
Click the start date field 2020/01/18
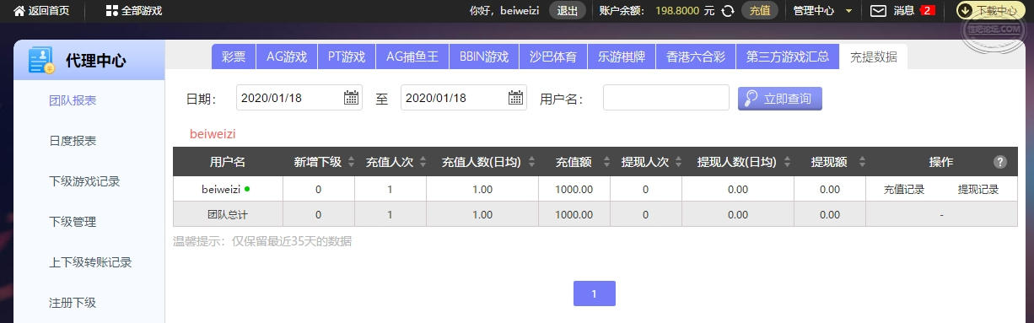299,98
